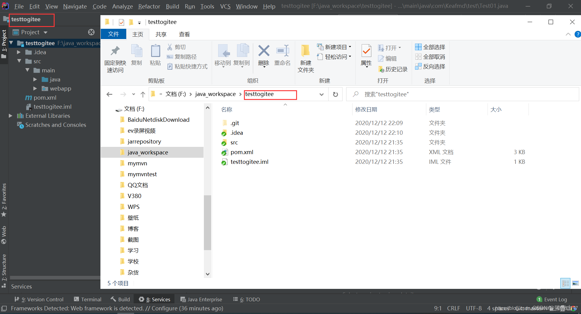Click the 复制路径 (Copy path) icon
Image resolution: width=581 pixels, height=314 pixels.
182,57
